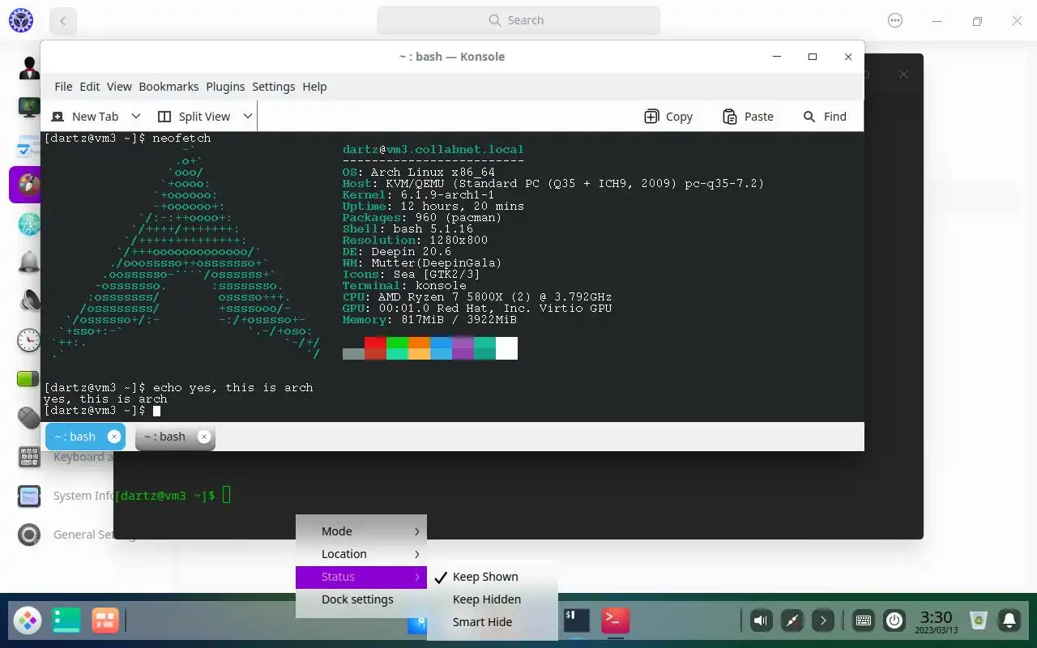Open the View menu in Konsole

(119, 87)
